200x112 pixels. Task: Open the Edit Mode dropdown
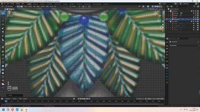11,6
